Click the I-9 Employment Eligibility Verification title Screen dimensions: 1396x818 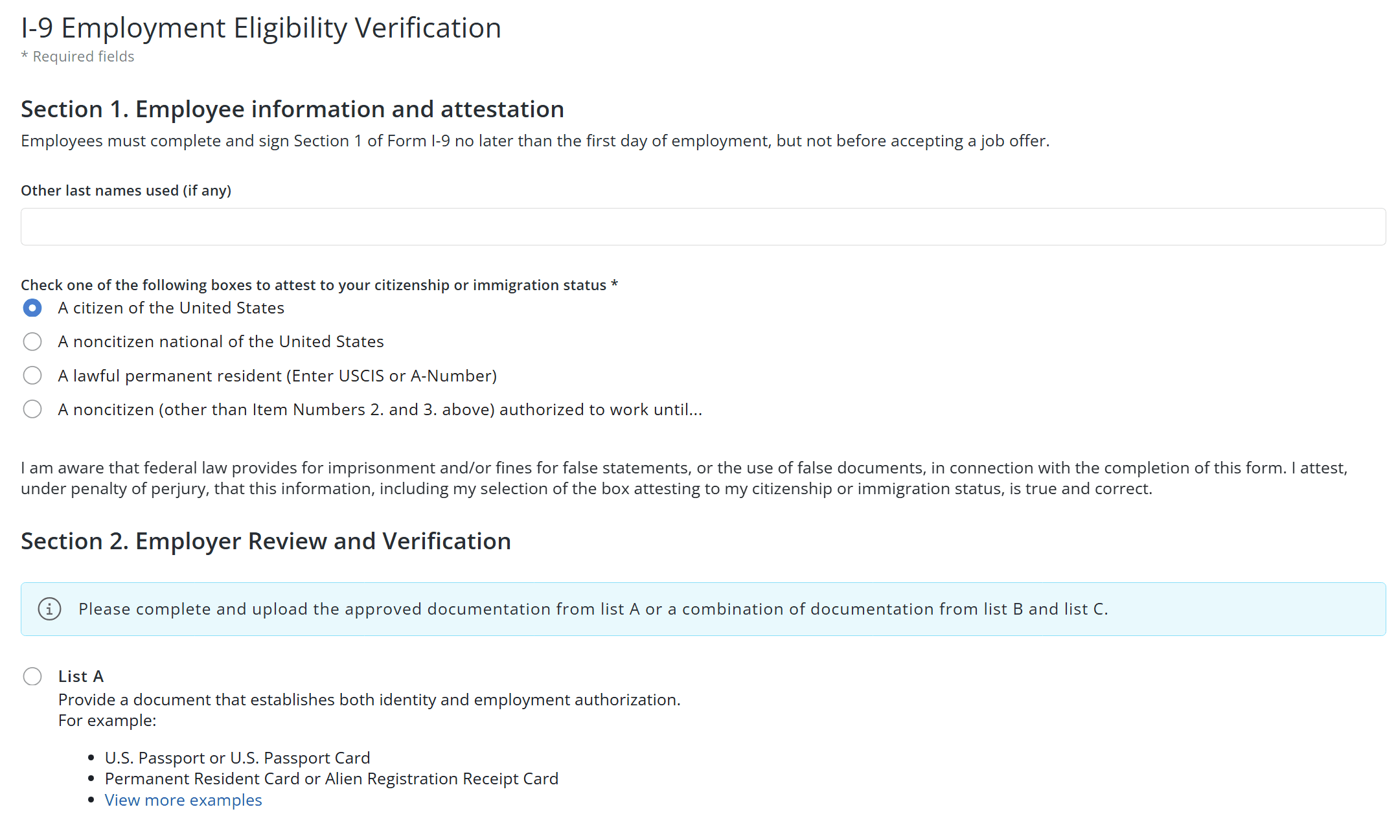(x=261, y=28)
